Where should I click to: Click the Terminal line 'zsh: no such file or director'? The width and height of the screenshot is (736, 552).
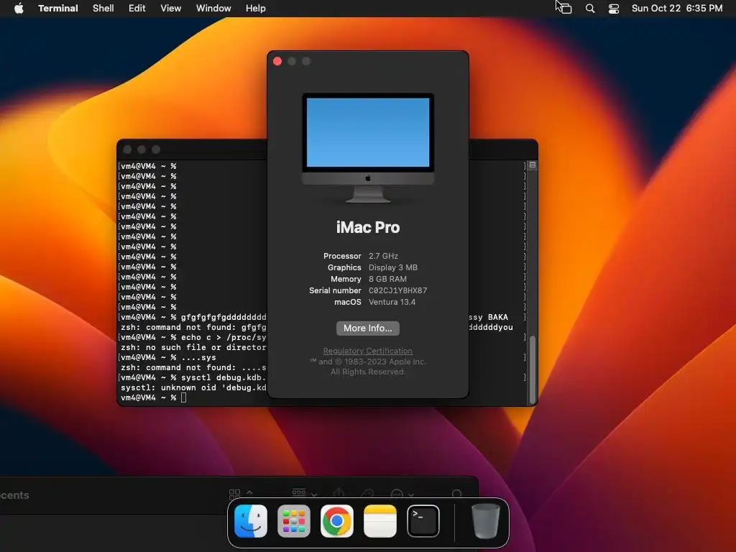(193, 347)
